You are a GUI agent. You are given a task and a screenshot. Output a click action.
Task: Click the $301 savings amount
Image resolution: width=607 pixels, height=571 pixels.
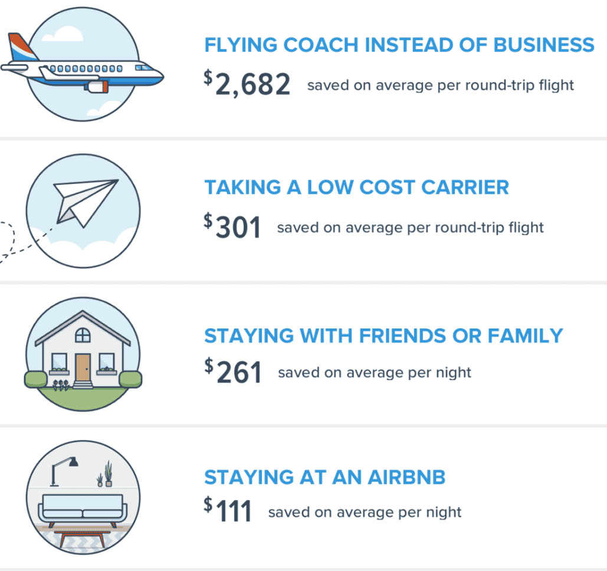(x=232, y=227)
